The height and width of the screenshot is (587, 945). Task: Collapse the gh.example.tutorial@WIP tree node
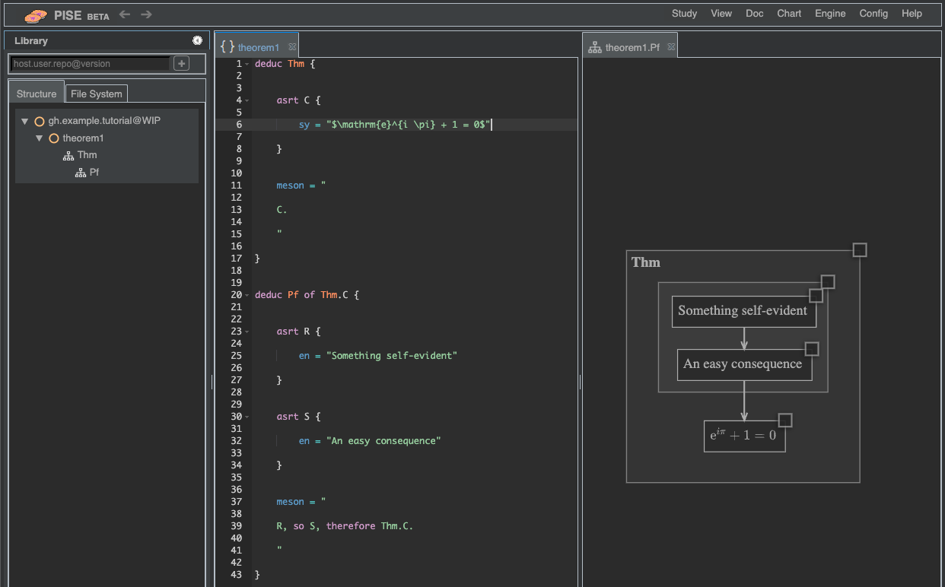[25, 121]
